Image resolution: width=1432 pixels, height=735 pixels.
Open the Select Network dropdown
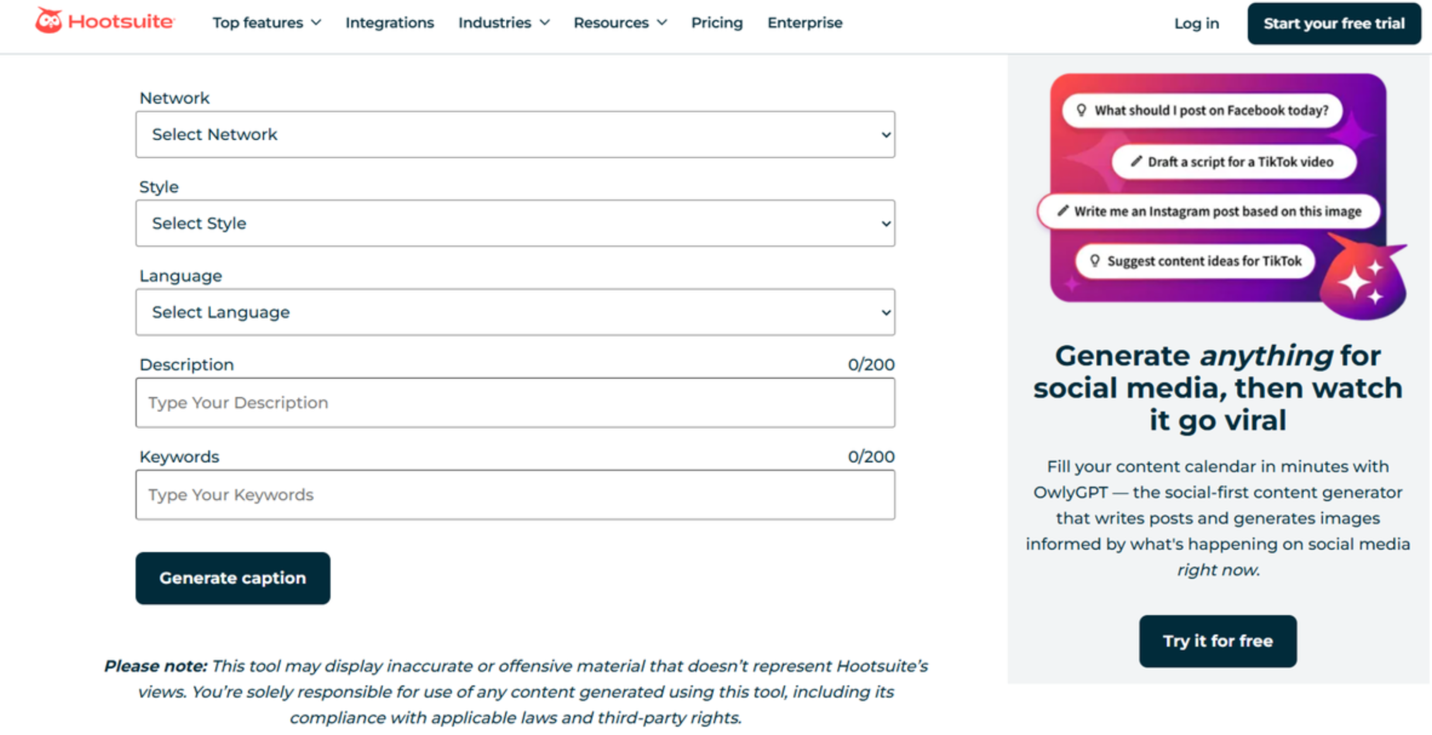[515, 135]
